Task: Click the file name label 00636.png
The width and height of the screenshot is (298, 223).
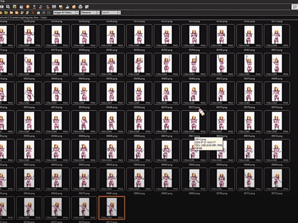Action: [x=139, y=165]
